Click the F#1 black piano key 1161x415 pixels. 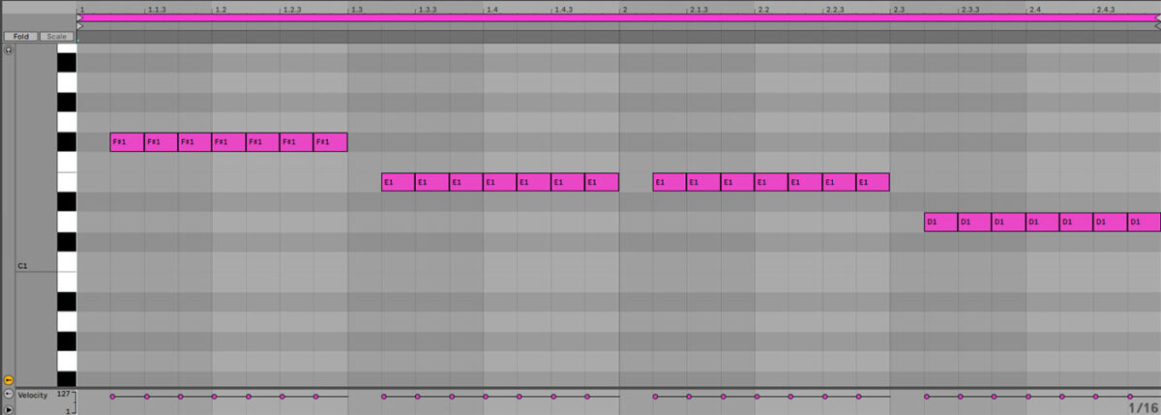(x=67, y=142)
